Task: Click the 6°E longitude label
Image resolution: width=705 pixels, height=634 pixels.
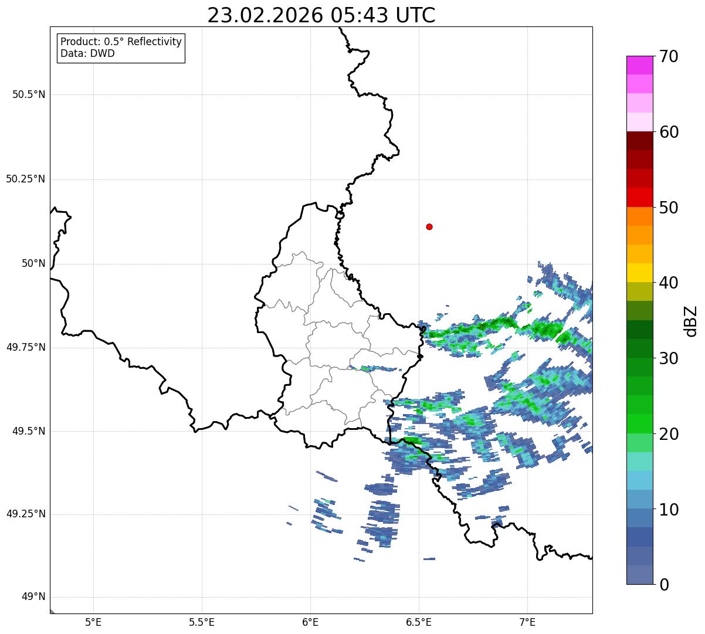Action: [310, 622]
